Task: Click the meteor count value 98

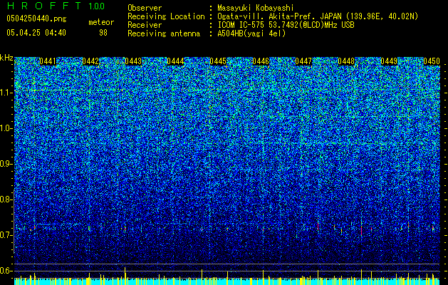Action: point(103,33)
